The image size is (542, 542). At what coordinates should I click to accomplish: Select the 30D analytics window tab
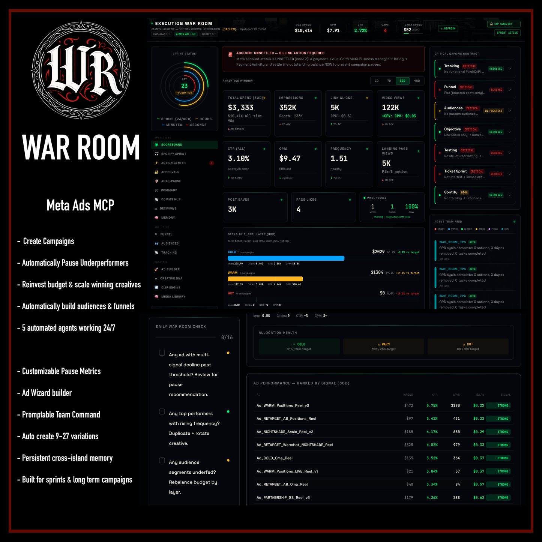tap(402, 81)
